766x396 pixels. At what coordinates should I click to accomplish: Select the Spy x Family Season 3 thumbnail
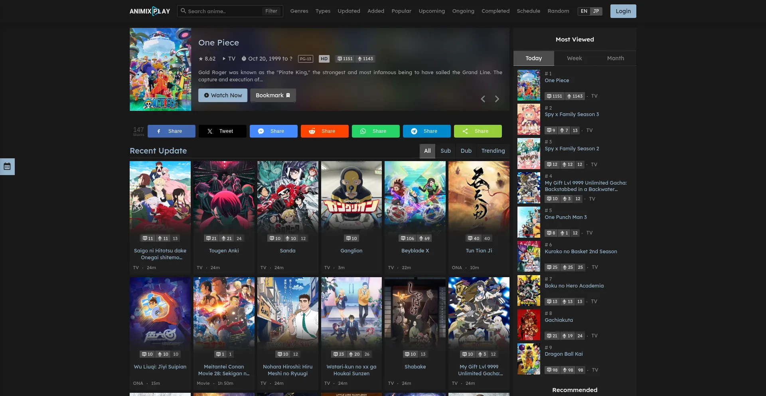click(x=529, y=119)
